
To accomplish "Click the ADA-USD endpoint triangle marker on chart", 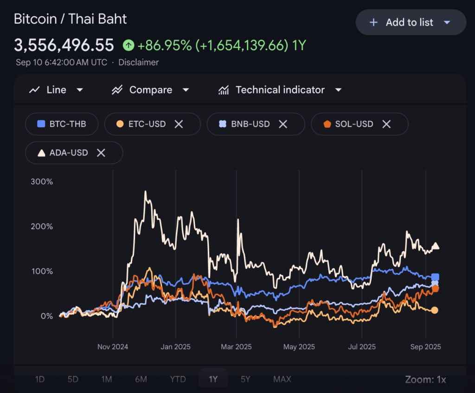I will tap(436, 246).
